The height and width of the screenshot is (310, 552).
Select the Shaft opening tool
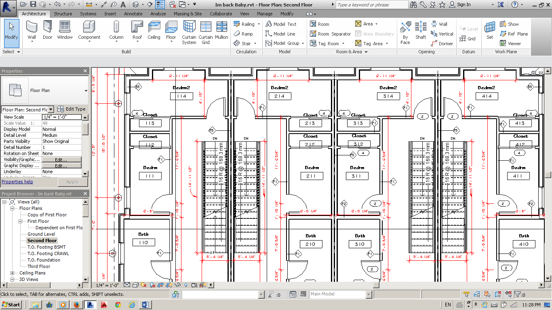[421, 31]
